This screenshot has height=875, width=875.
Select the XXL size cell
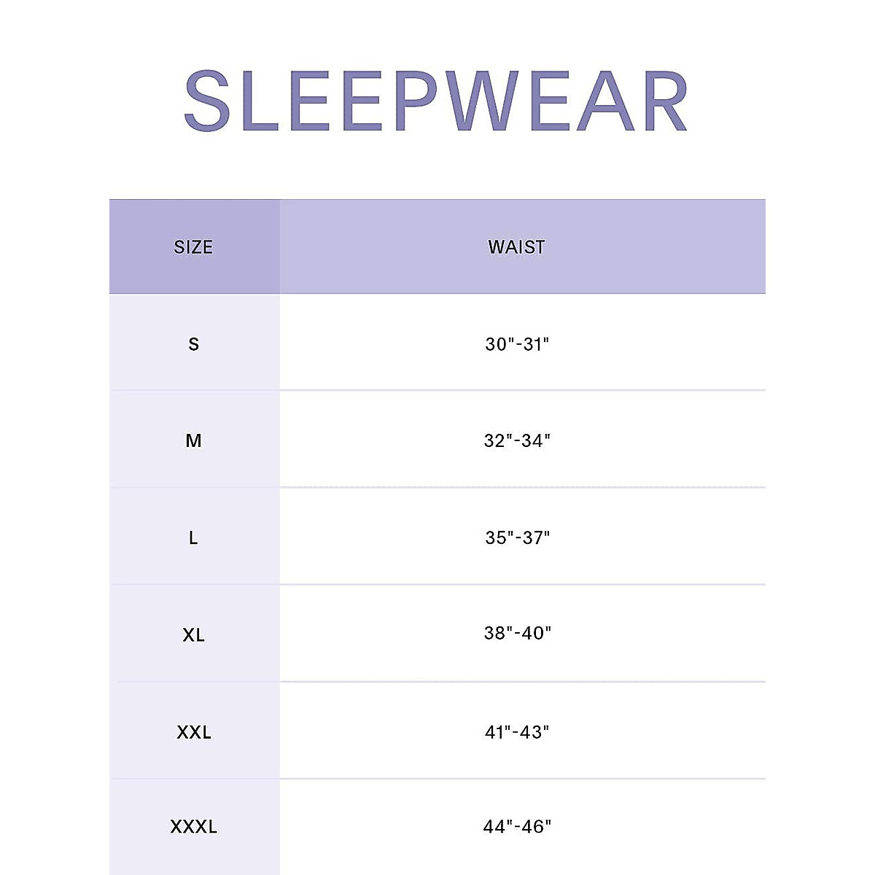click(x=193, y=732)
